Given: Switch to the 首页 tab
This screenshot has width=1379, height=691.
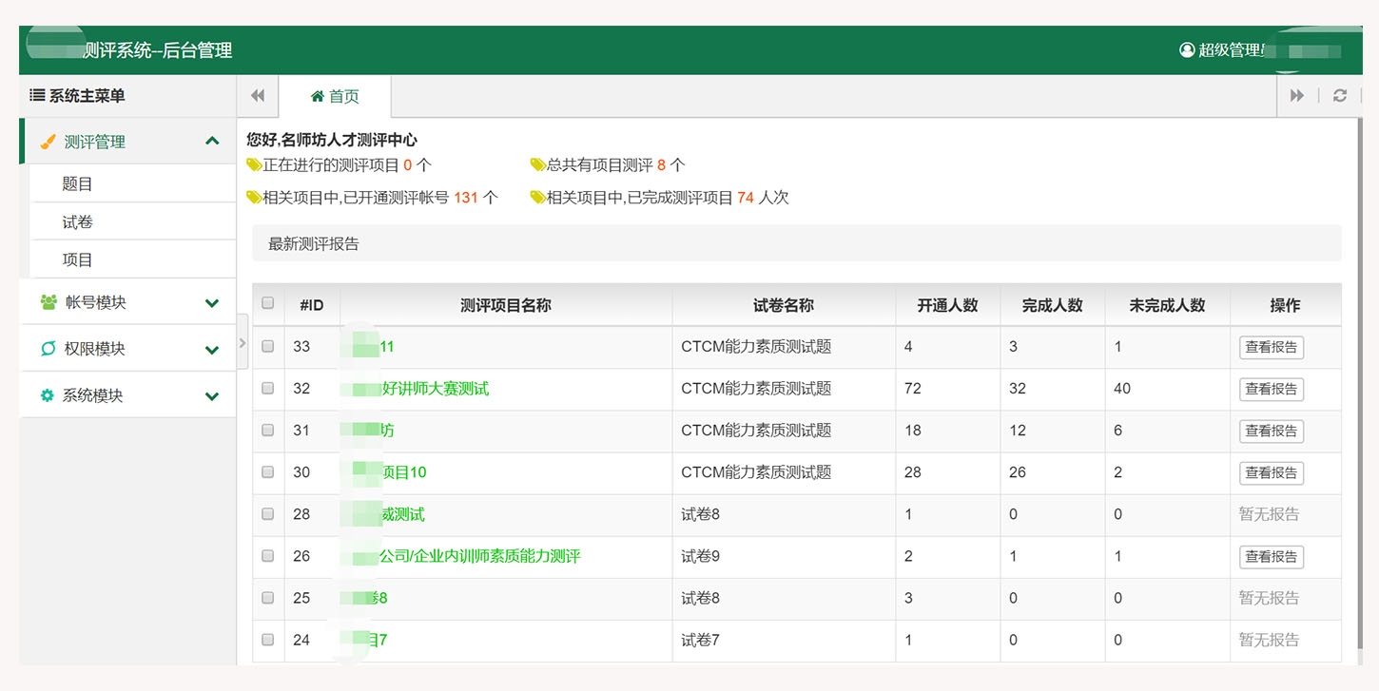Looking at the screenshot, I should 335,97.
